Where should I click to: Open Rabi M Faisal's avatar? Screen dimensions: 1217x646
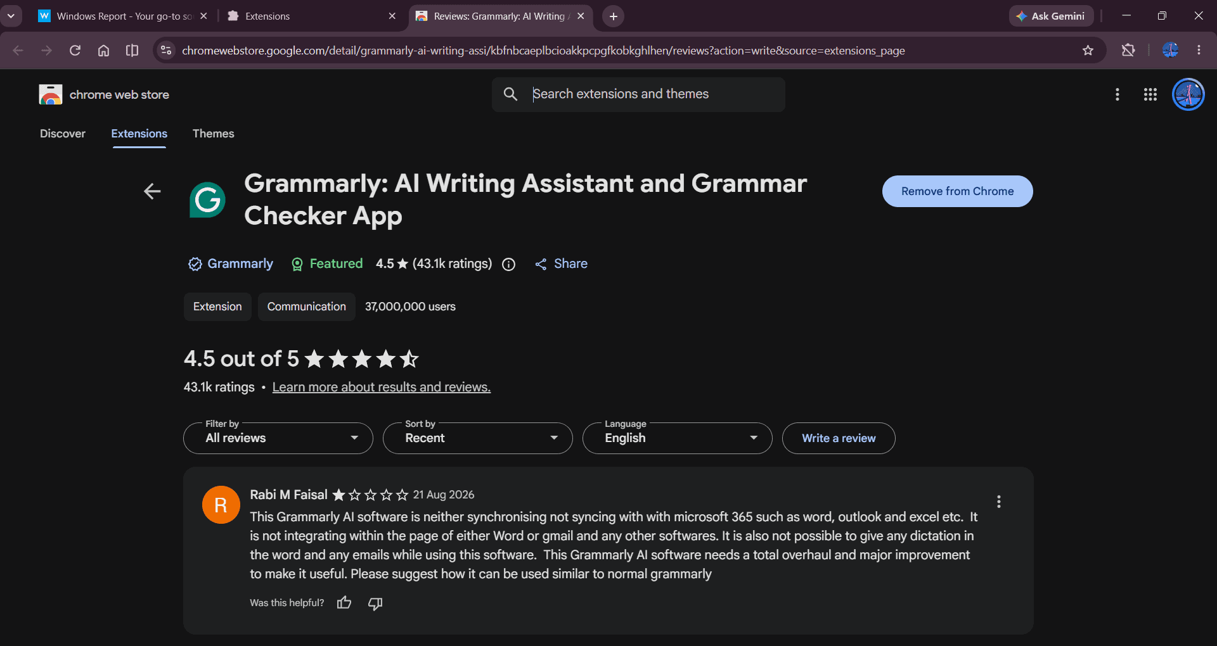click(x=221, y=505)
